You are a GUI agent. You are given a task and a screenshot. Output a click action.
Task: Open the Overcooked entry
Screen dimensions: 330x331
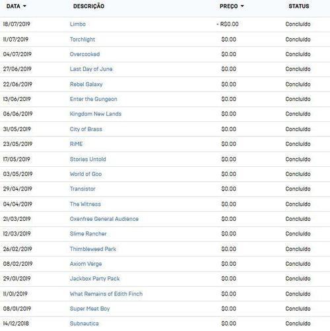point(84,54)
